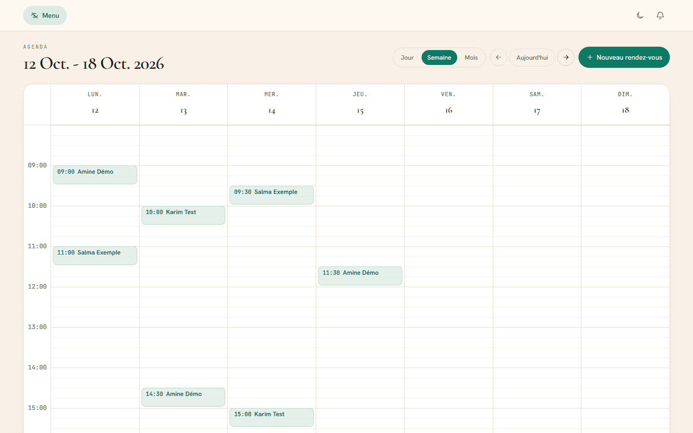Click the 12:00 time label
This screenshot has height=433, width=693.
click(x=37, y=287)
